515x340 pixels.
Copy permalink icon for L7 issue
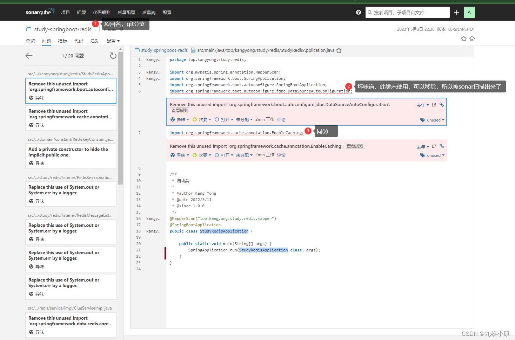tap(442, 146)
